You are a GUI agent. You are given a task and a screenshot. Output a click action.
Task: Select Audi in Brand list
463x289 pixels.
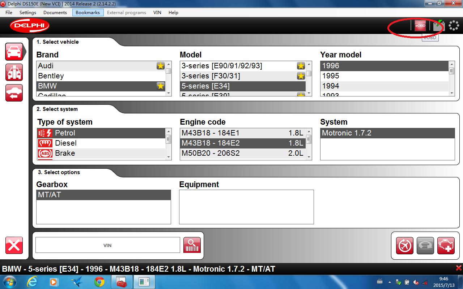[x=101, y=66]
